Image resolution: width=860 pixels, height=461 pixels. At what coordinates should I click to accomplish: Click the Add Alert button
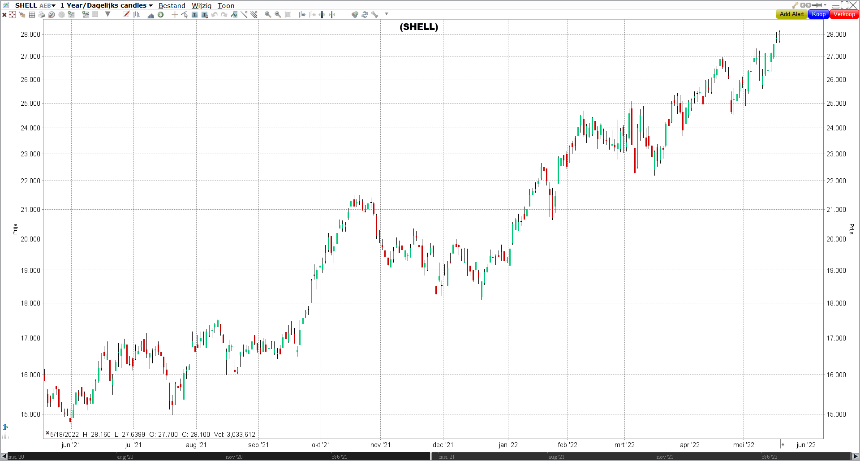791,14
